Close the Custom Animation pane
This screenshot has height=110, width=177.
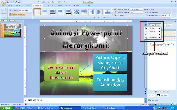point(175,21)
